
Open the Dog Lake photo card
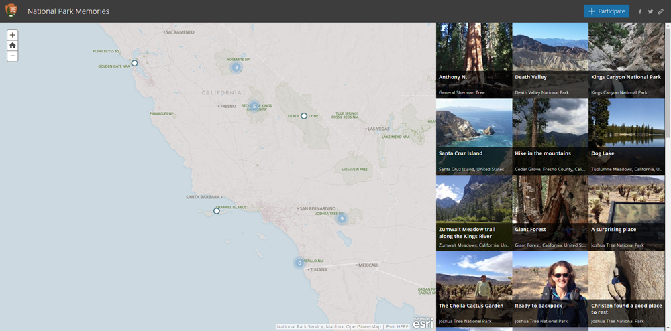coord(627,137)
